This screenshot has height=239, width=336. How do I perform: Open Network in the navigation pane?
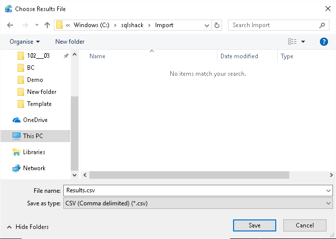(34, 168)
